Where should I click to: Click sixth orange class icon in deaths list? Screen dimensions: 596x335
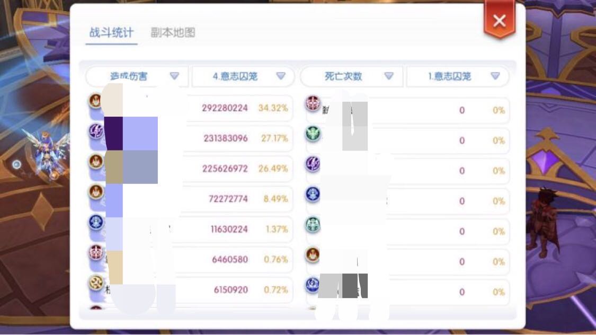coord(313,255)
